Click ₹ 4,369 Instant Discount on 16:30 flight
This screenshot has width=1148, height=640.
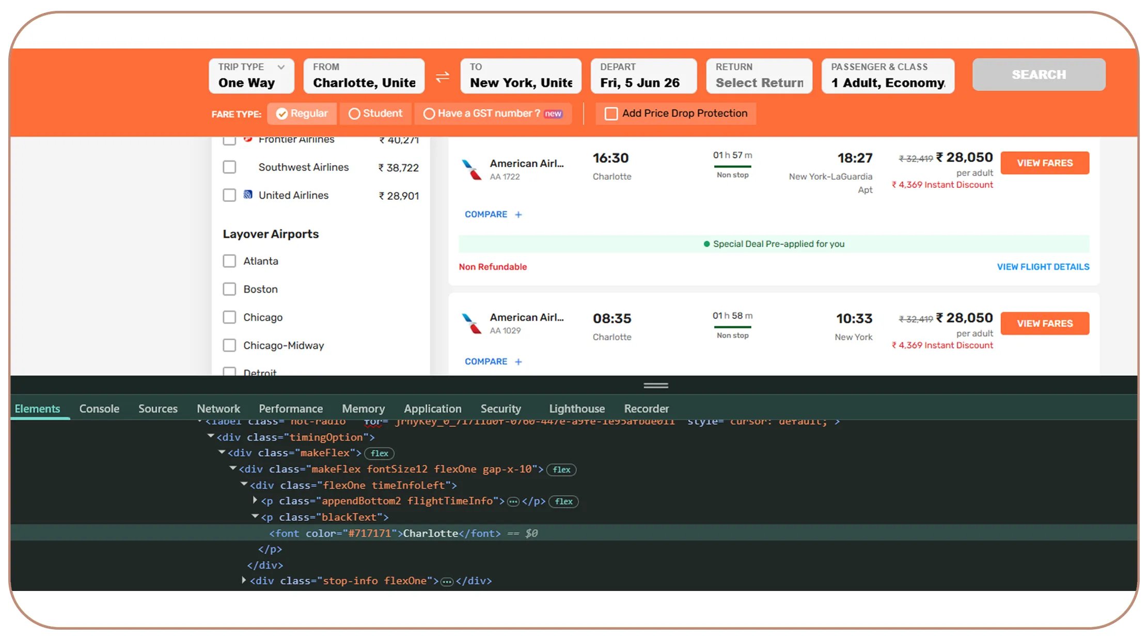[x=942, y=185]
